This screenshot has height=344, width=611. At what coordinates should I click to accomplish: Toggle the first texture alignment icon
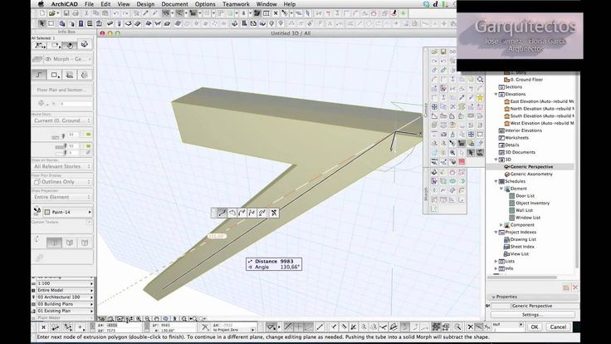[54, 243]
